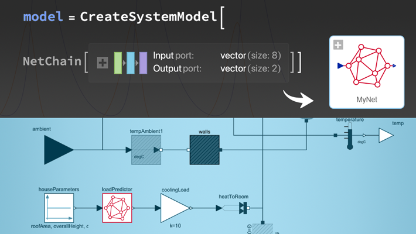Select the ambient source triangle block
Image resolution: width=416 pixels, height=234 pixels.
(59, 150)
